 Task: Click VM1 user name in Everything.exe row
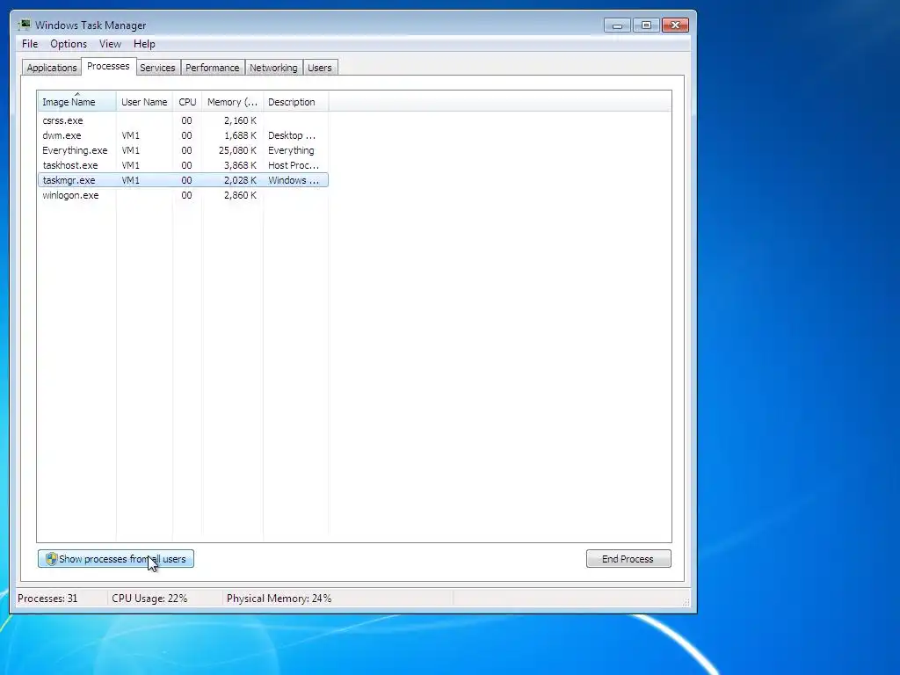(130, 150)
